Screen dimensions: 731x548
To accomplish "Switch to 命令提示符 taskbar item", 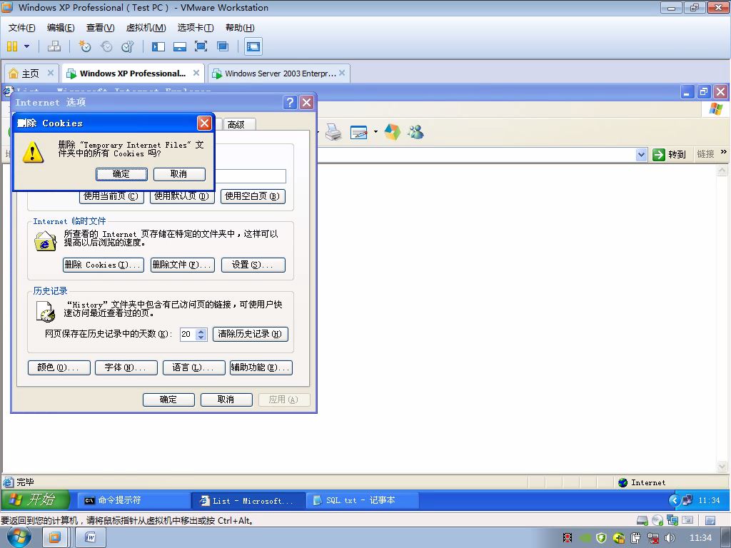I will [x=133, y=500].
